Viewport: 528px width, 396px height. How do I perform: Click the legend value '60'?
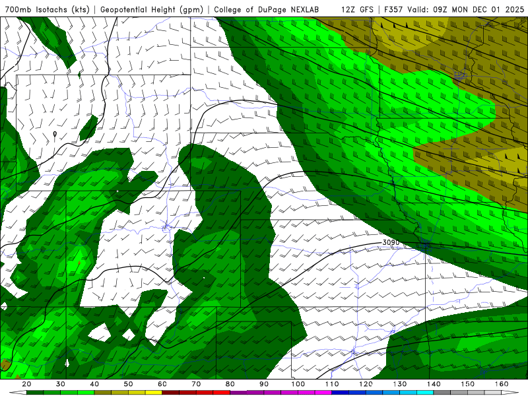tap(162, 384)
